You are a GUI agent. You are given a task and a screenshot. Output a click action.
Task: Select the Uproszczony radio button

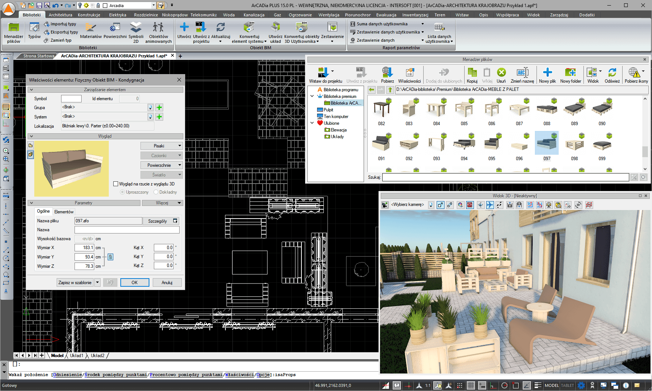[122, 192]
